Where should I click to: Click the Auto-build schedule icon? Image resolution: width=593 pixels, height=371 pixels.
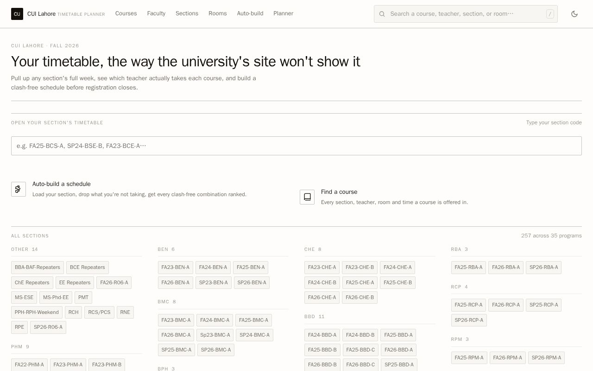coord(19,189)
